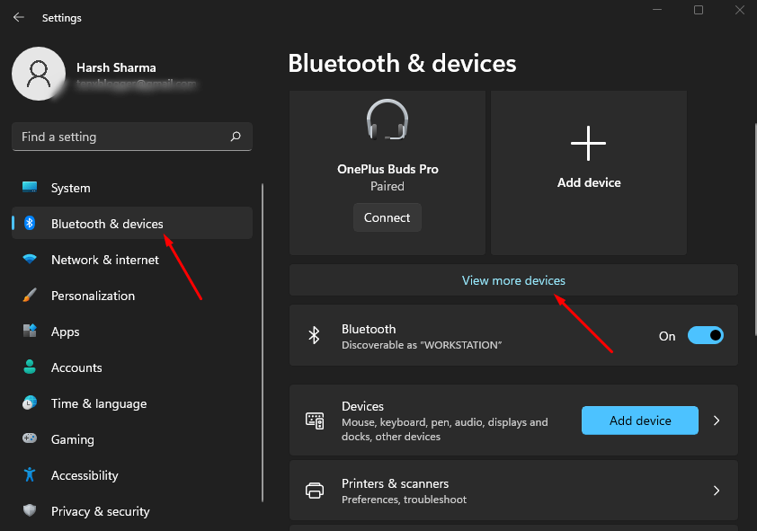The image size is (757, 531).
Task: Turn off the Bluetooth toggle
Action: 705,335
